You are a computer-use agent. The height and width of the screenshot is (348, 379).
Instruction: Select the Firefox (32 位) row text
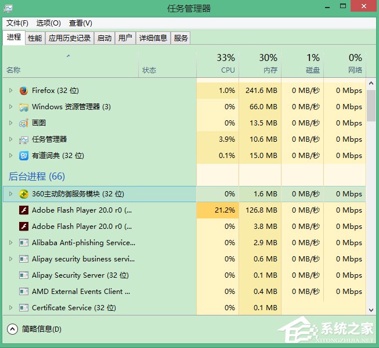[x=55, y=91]
